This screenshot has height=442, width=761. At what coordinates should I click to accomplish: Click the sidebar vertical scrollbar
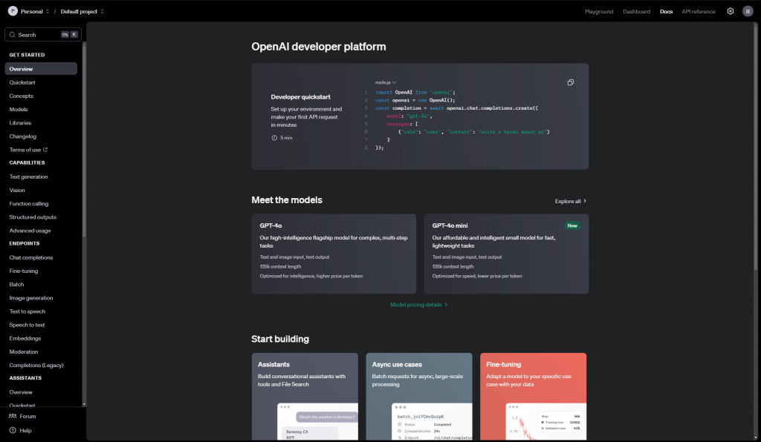[84, 140]
